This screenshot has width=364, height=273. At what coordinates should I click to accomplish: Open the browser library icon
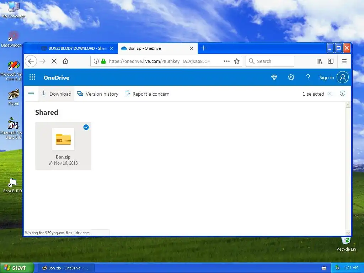[319, 61]
